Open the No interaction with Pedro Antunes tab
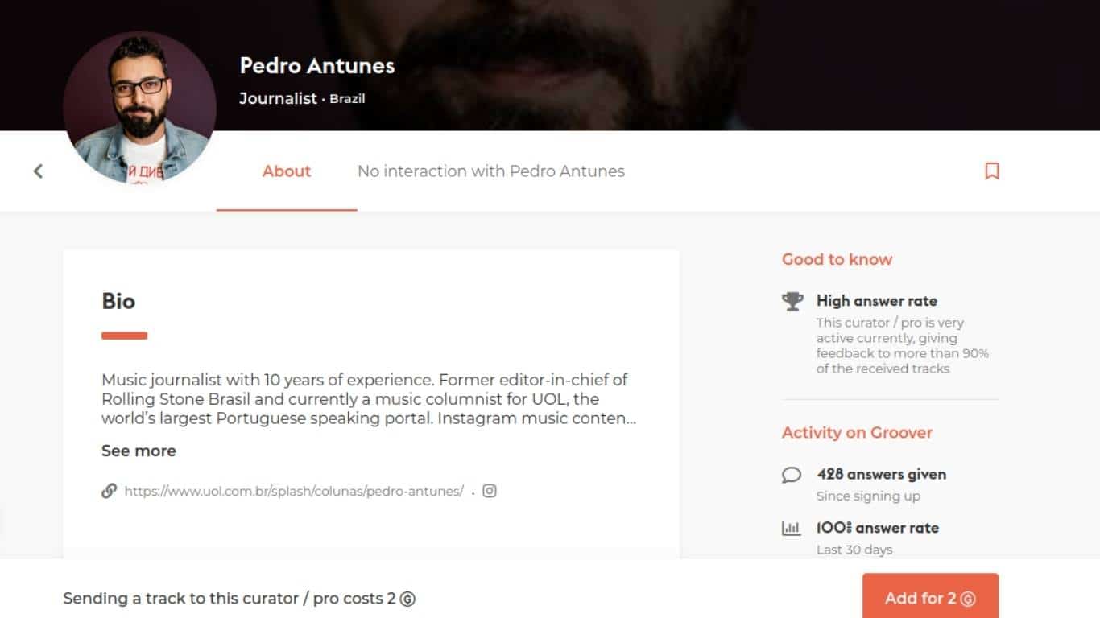 coord(491,171)
